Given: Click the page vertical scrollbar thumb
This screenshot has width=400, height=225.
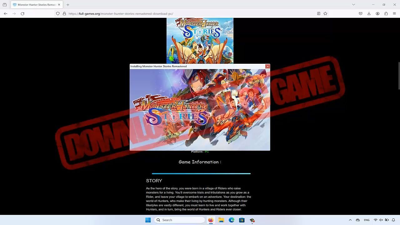Looking at the screenshot, I should click(399, 76).
